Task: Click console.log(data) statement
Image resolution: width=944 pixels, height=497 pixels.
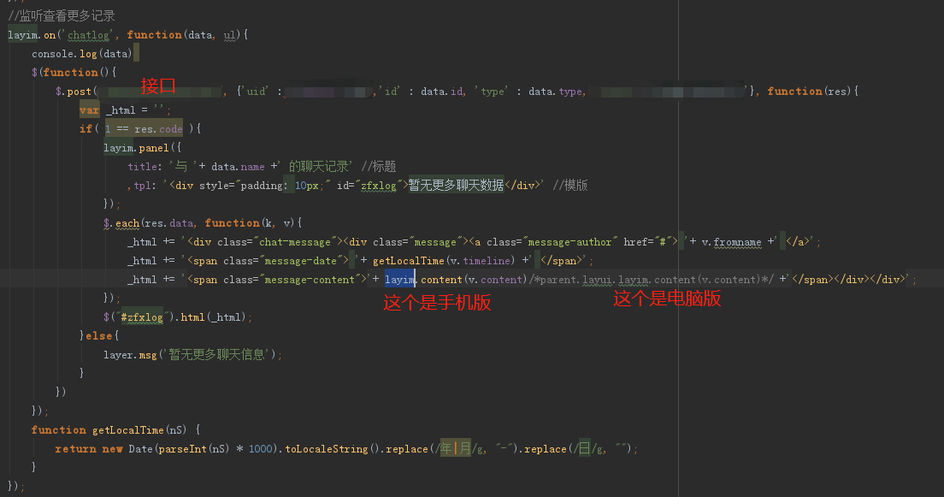Action: click(82, 54)
